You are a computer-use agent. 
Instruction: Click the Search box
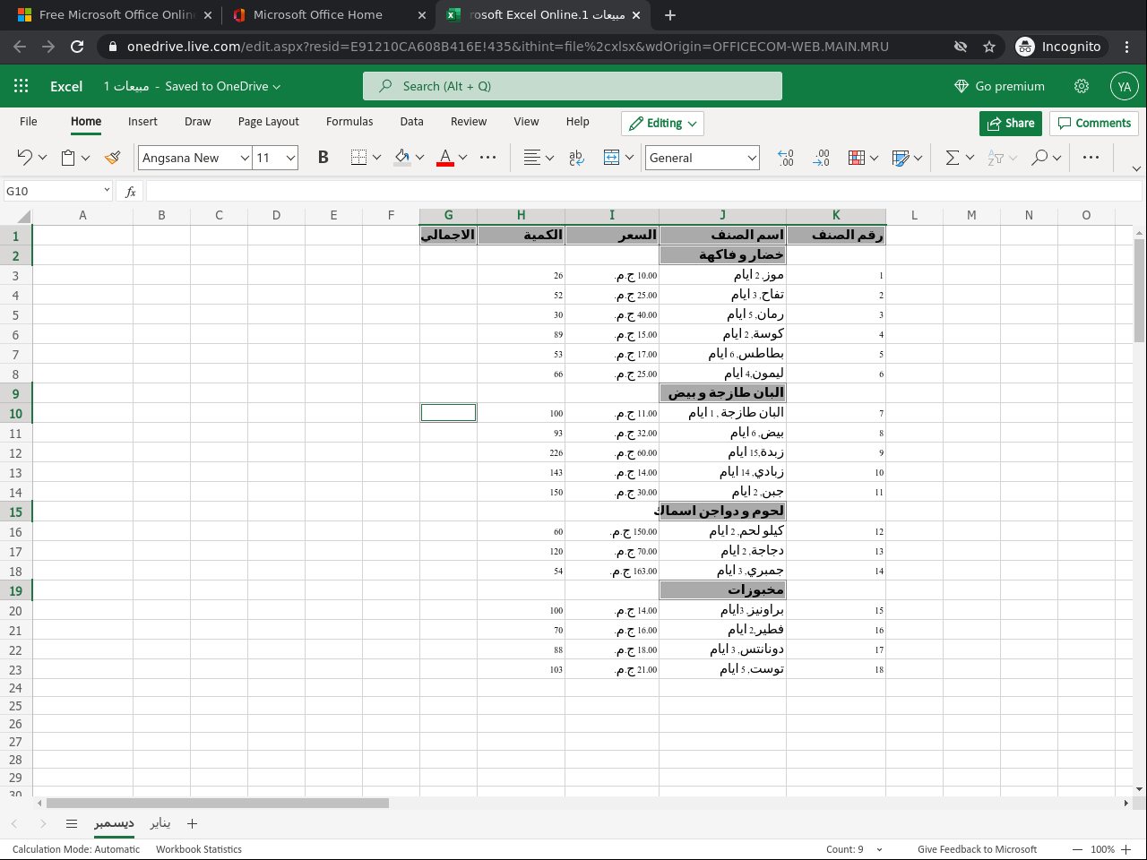(x=573, y=86)
